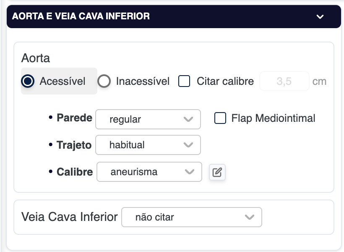The image size is (344, 252).
Task: Click the Citar calibre label text
Action: 225,81
